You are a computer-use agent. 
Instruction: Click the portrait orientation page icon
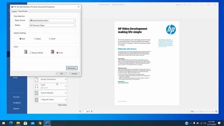pyautogui.click(x=36, y=79)
